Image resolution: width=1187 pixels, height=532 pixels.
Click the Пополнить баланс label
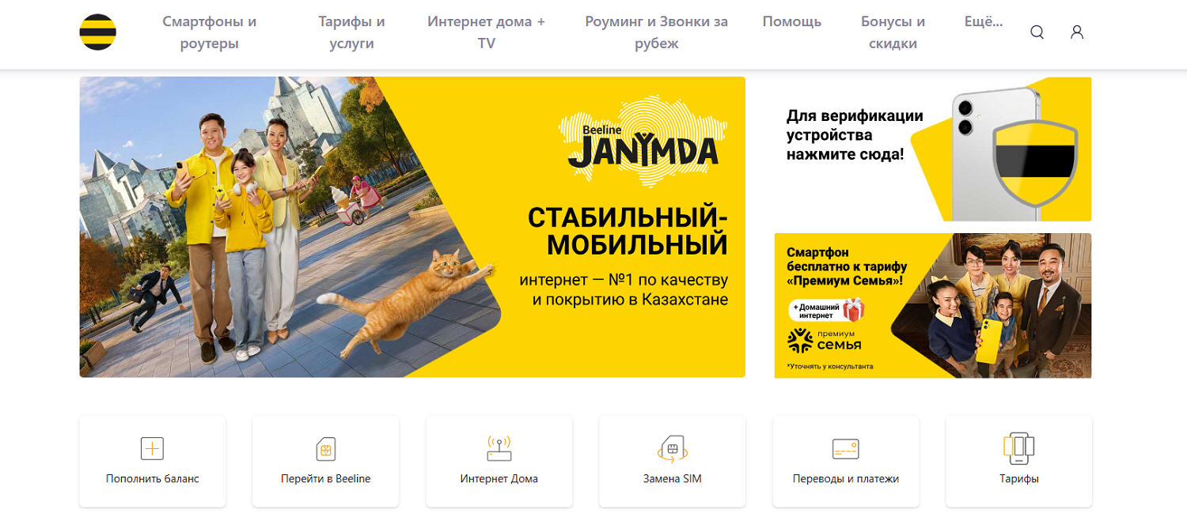[153, 479]
